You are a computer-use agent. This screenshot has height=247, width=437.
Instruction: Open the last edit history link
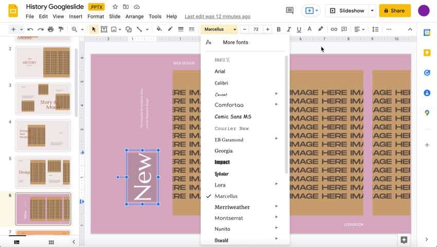pyautogui.click(x=217, y=16)
